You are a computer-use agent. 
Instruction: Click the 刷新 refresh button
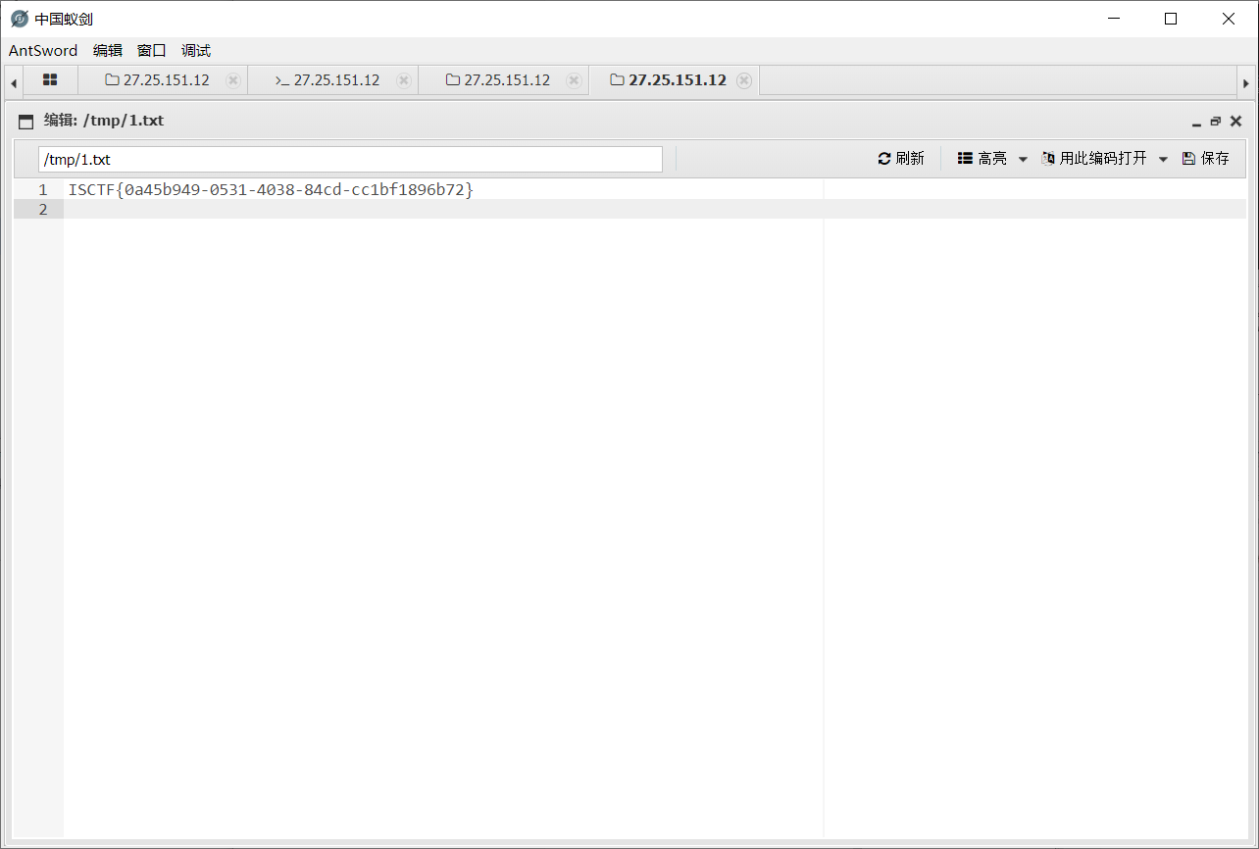pyautogui.click(x=901, y=158)
